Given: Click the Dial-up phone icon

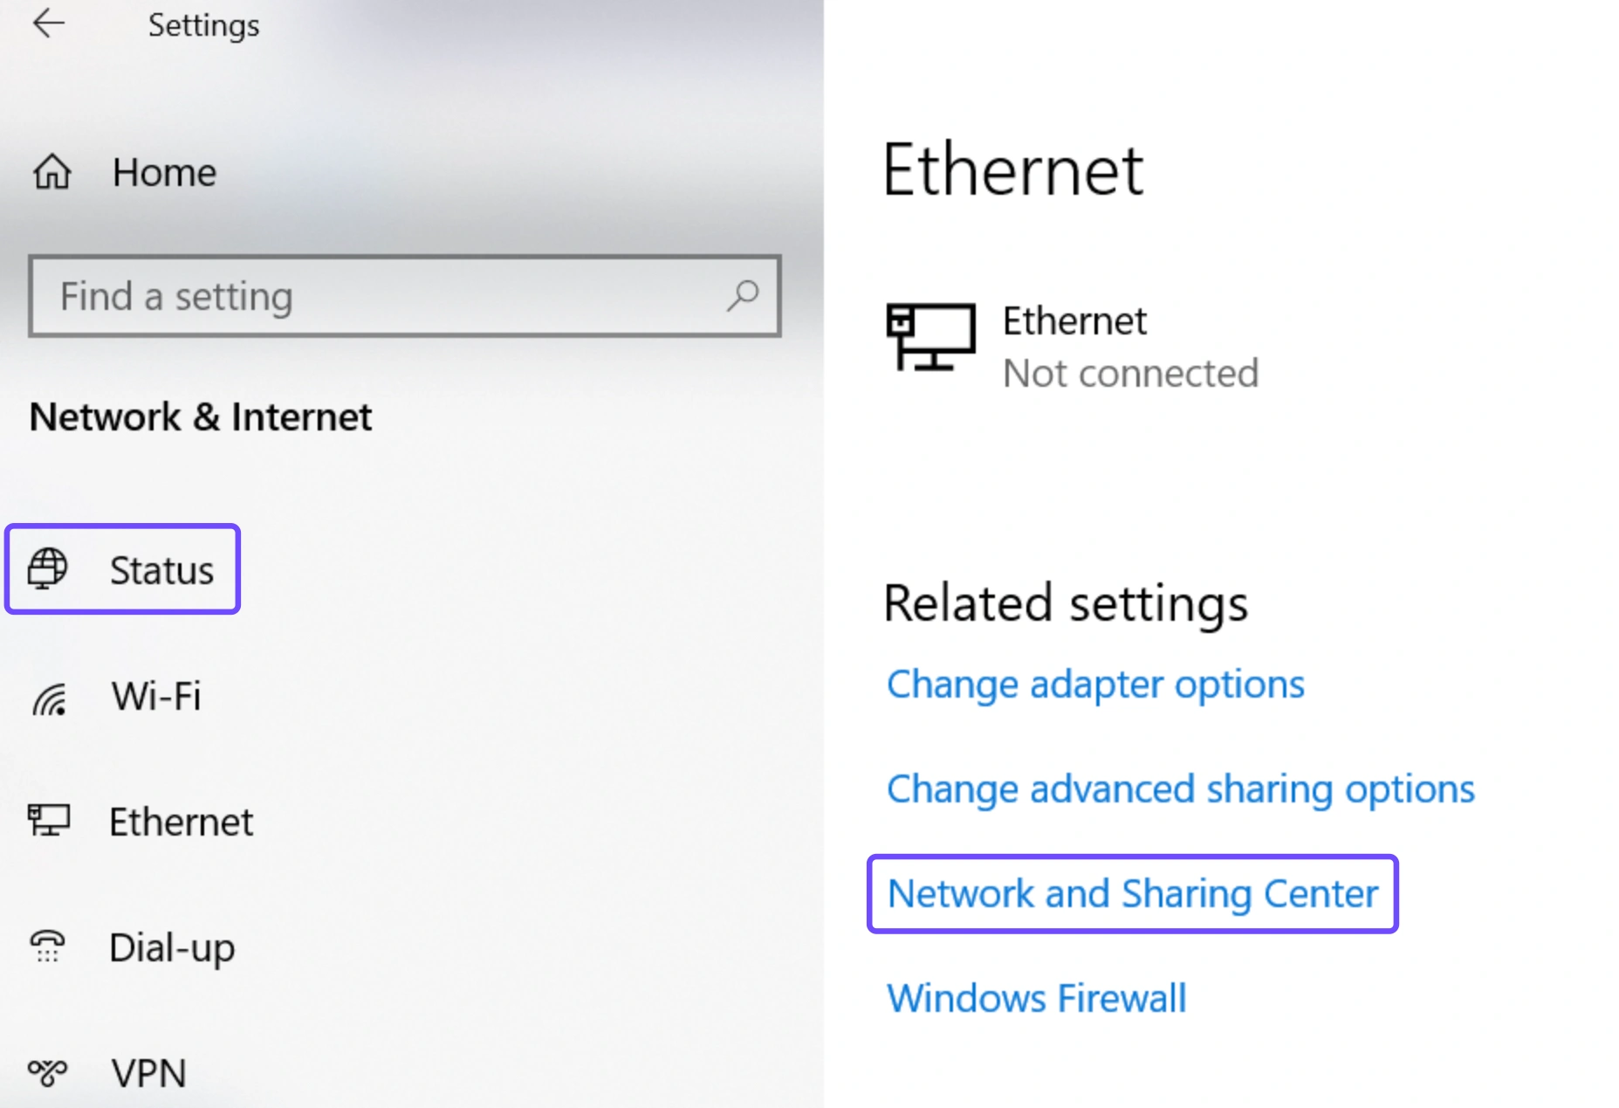Looking at the screenshot, I should click(48, 946).
